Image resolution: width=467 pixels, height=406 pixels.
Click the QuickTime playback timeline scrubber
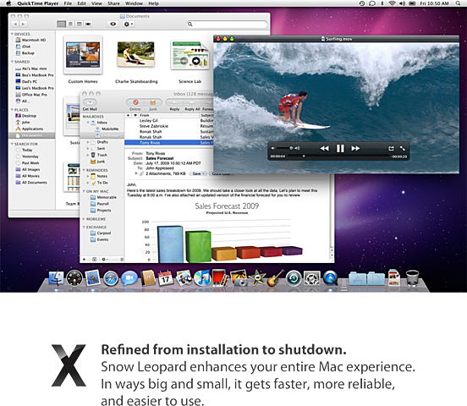pos(338,156)
